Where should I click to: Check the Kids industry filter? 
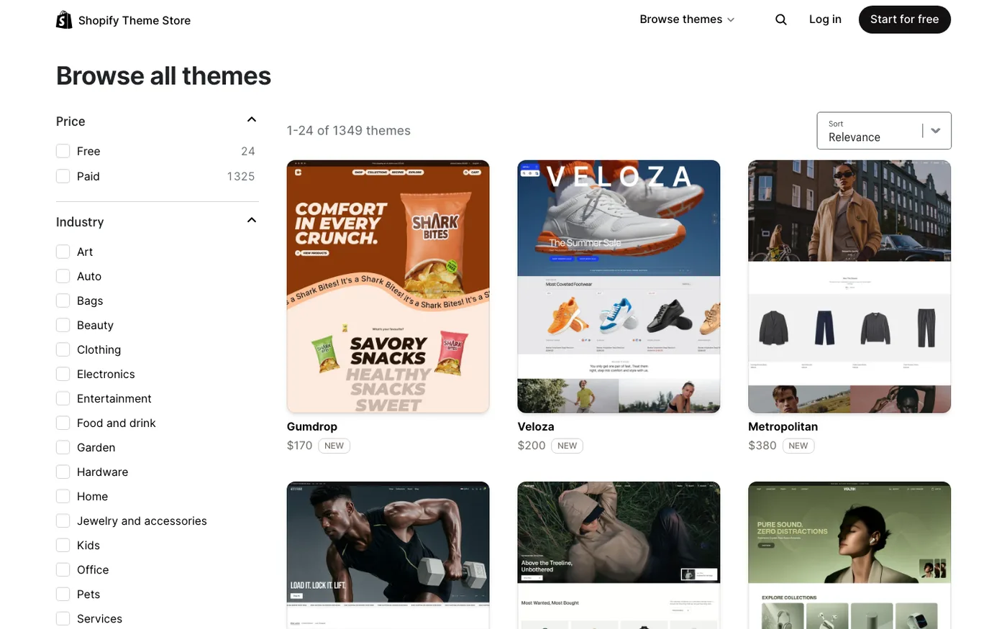pos(63,545)
